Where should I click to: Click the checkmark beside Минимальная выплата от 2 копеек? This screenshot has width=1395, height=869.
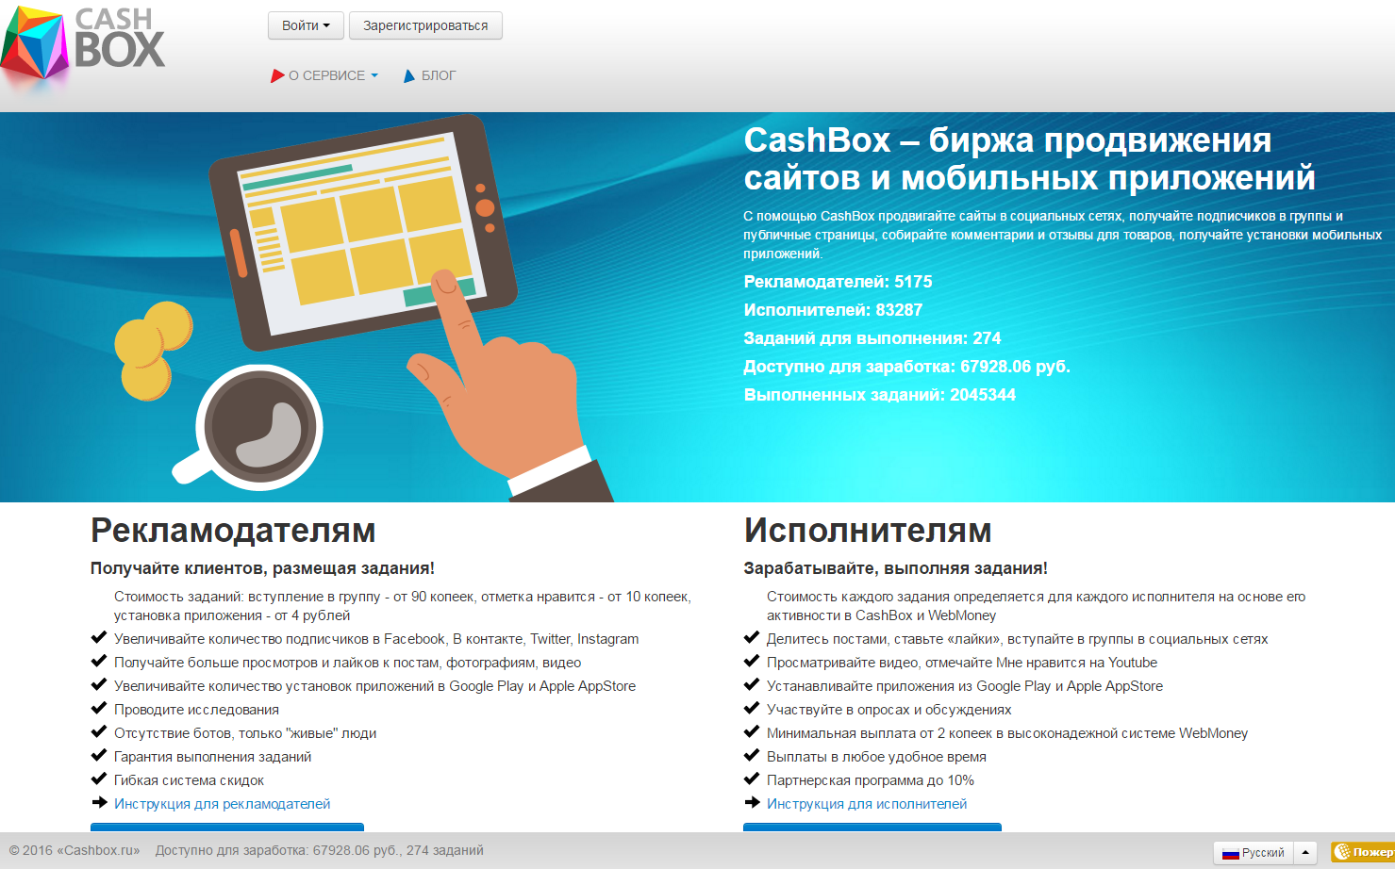pyautogui.click(x=752, y=731)
